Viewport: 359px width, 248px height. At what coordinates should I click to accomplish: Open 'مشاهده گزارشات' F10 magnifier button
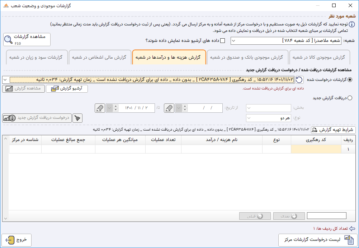pos(27,39)
